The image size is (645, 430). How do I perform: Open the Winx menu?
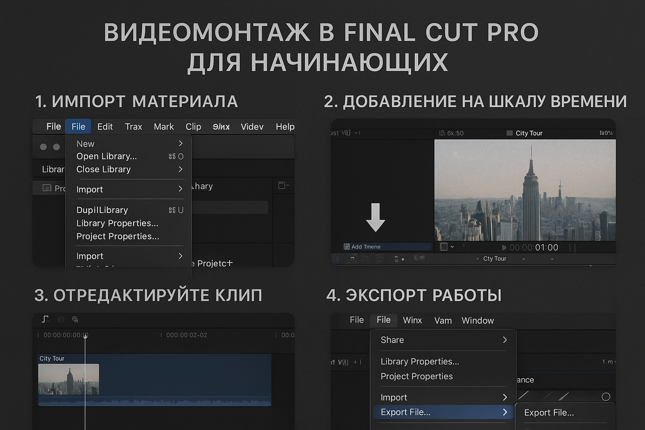(x=412, y=320)
